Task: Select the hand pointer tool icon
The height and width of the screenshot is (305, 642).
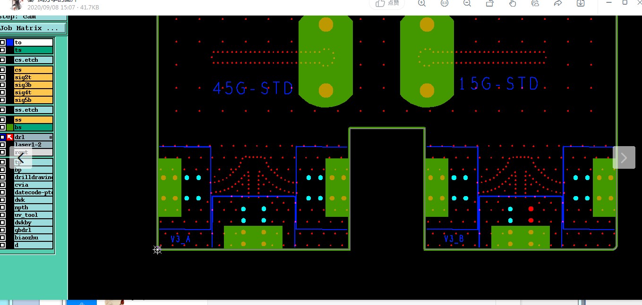Action: pos(513,3)
